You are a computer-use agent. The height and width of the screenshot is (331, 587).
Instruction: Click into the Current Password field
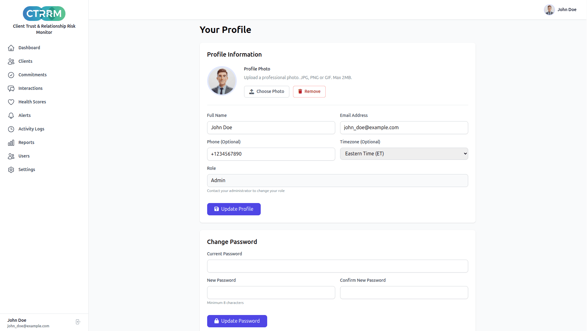[337, 266]
